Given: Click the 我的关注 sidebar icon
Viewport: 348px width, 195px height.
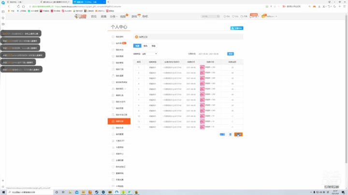Looking at the screenshot, I should click(113, 50).
